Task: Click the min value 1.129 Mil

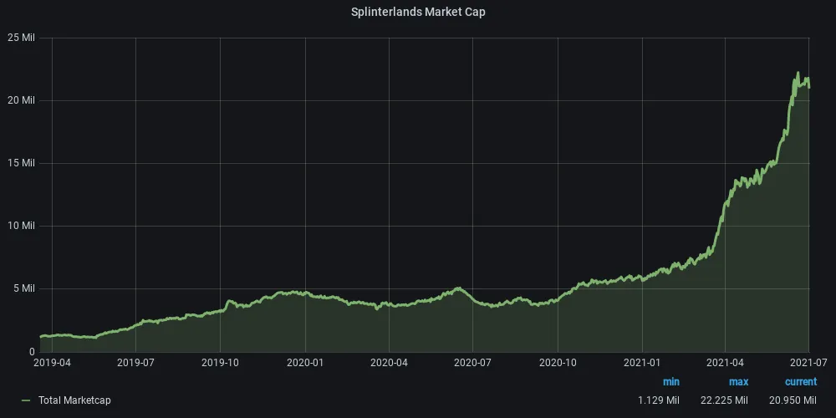Action: coord(659,400)
